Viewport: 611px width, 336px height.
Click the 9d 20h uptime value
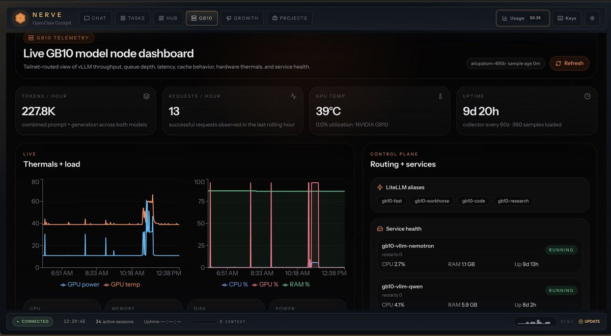coord(481,111)
